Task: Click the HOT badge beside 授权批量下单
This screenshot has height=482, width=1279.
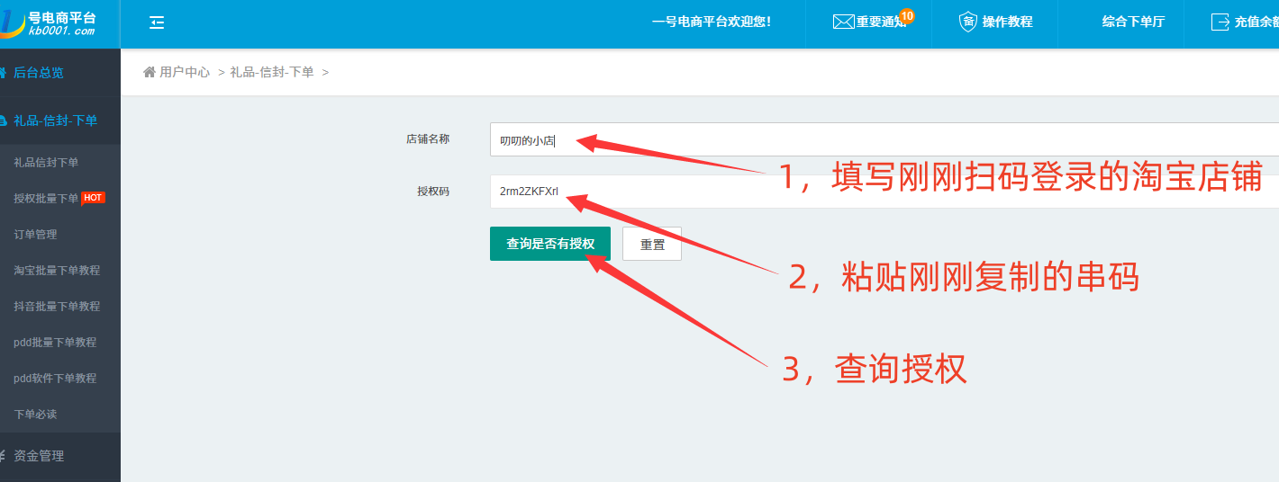Action: click(94, 197)
